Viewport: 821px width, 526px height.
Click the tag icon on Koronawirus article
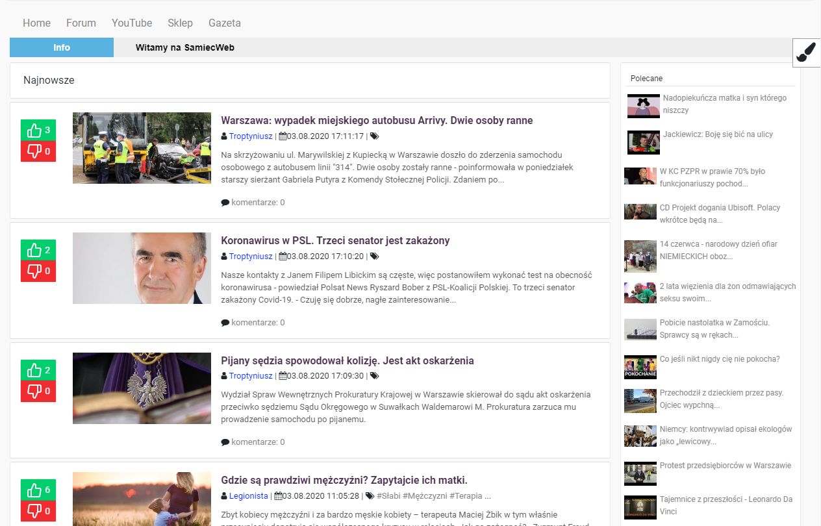click(374, 257)
